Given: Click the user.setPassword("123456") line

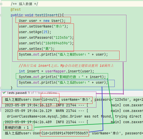Looking at the screenshot, I should (x=46, y=37).
